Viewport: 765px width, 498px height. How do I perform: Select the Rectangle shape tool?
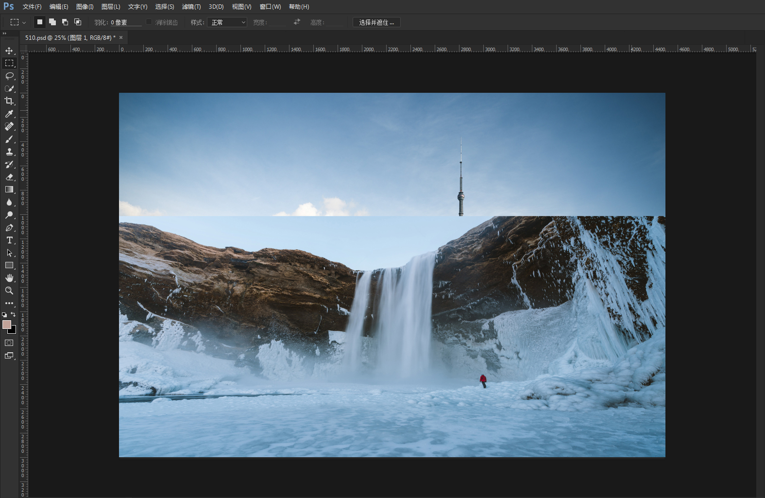coord(9,265)
